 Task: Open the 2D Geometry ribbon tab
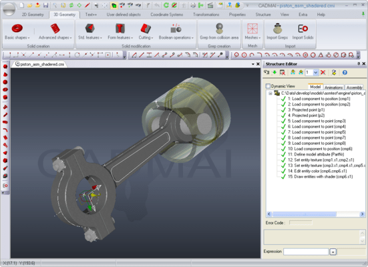[33, 15]
